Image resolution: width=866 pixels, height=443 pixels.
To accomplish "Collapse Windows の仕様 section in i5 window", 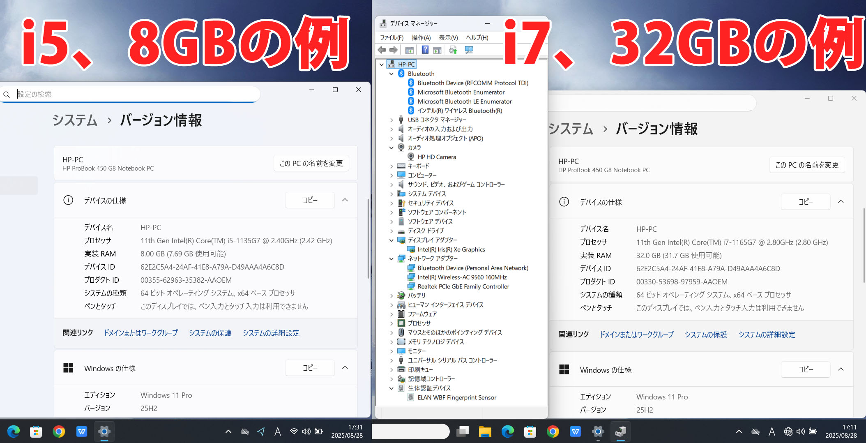I will 345,368.
